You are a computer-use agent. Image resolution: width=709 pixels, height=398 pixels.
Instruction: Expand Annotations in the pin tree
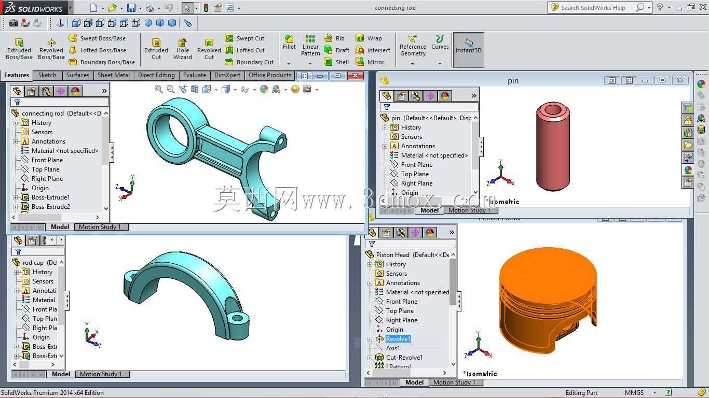coord(385,146)
